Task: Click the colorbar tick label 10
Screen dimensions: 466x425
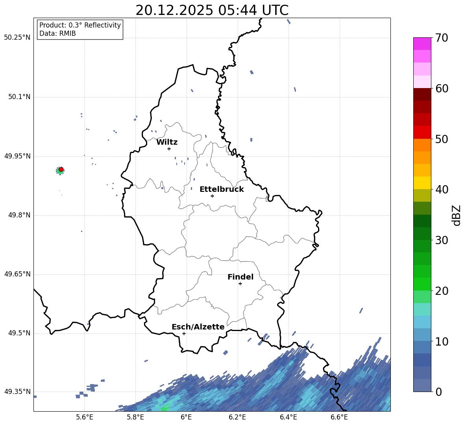Action: pyautogui.click(x=442, y=341)
